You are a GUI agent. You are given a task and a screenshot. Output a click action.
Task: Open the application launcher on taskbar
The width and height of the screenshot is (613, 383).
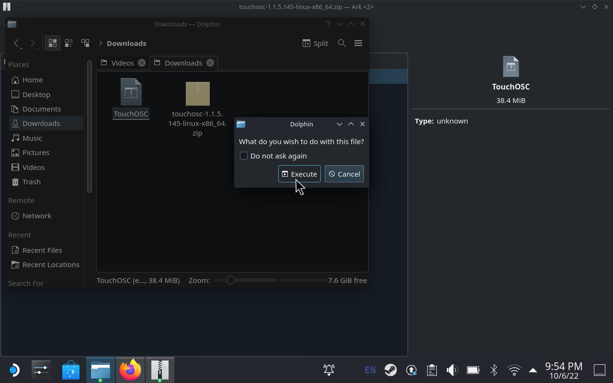click(x=14, y=370)
